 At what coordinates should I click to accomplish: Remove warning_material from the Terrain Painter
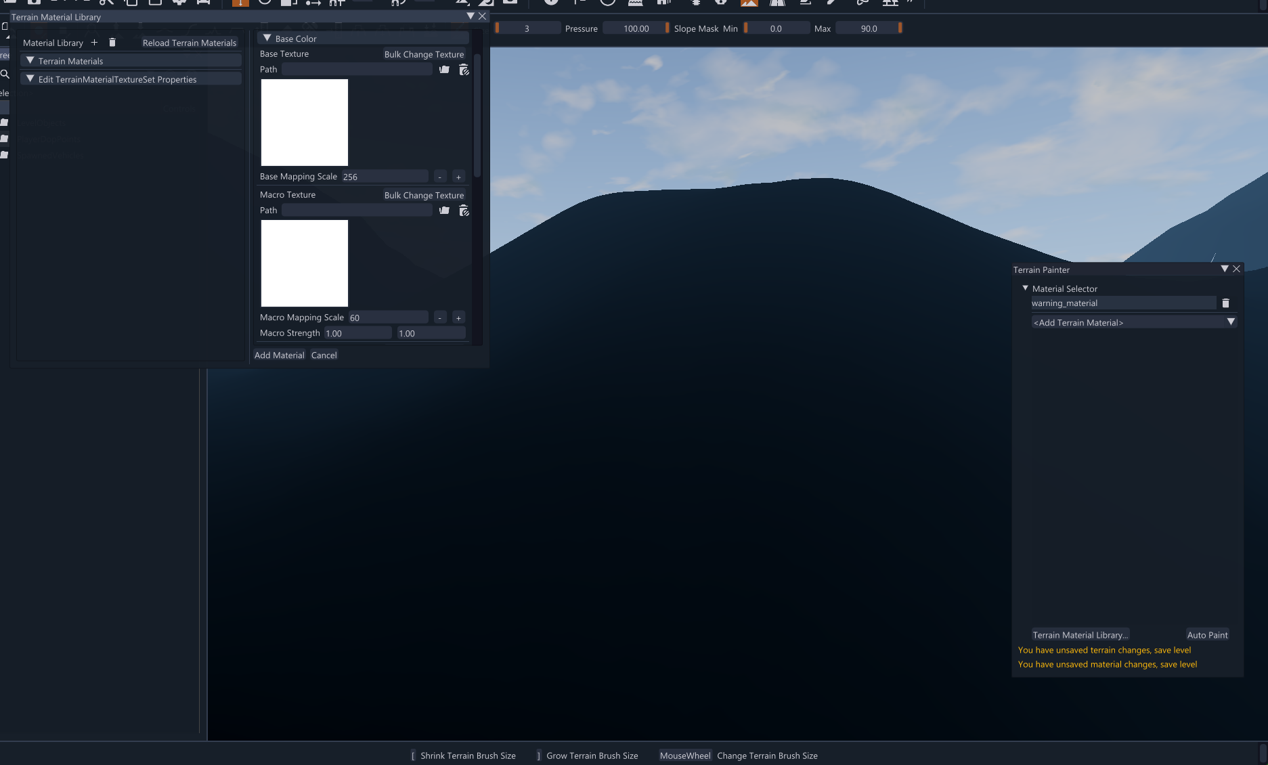[1225, 303]
